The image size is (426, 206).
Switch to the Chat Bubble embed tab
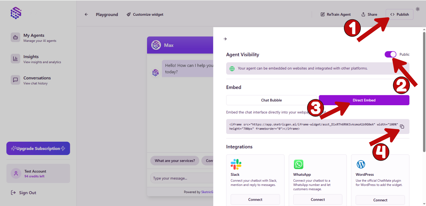click(x=272, y=100)
